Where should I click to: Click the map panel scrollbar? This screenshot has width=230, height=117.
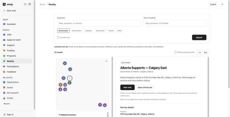click(112, 86)
